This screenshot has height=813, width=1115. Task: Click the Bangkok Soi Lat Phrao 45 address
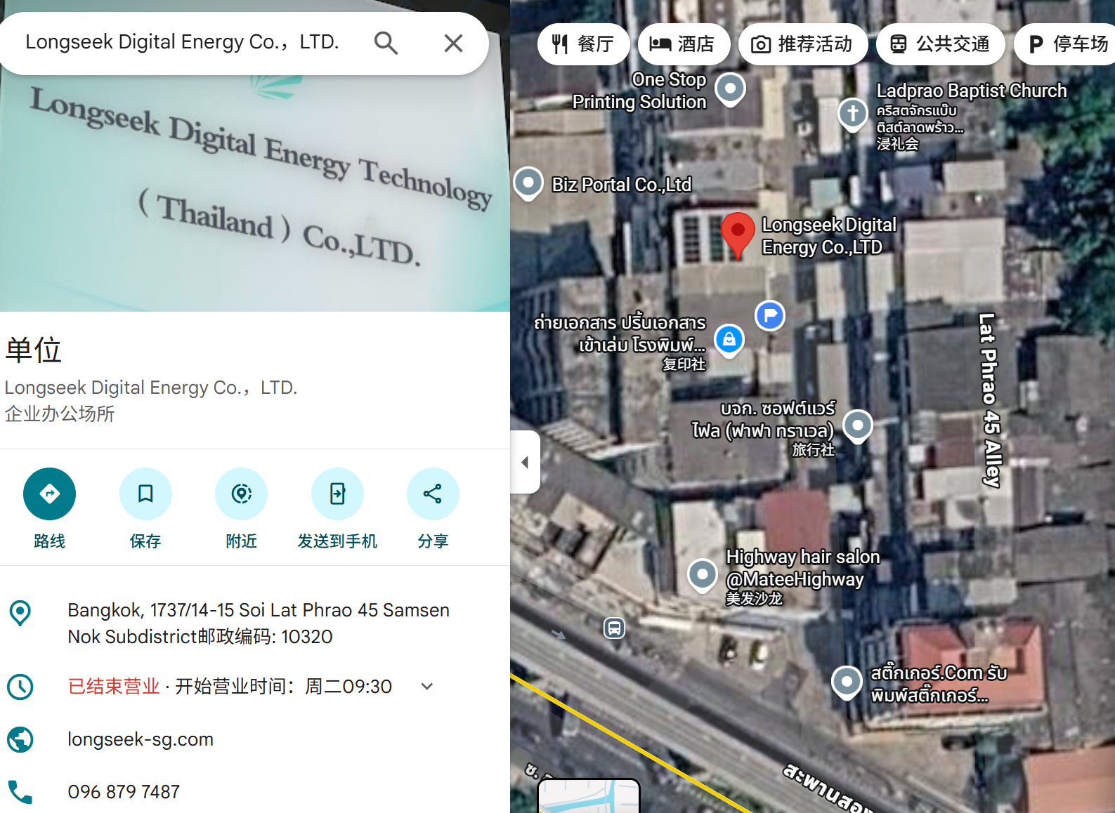(x=259, y=623)
